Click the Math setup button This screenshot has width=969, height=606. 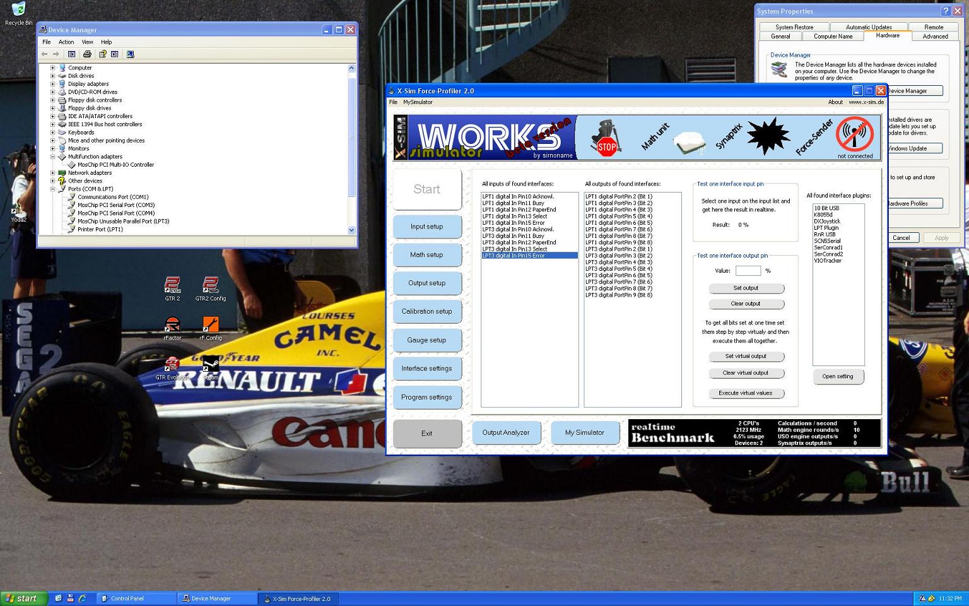tap(427, 255)
